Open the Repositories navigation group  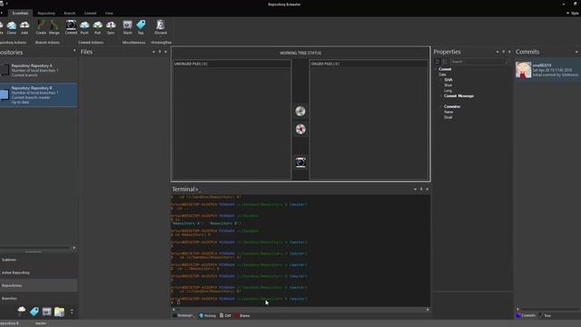tap(38, 285)
